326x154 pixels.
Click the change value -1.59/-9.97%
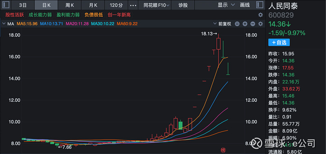click(286, 33)
